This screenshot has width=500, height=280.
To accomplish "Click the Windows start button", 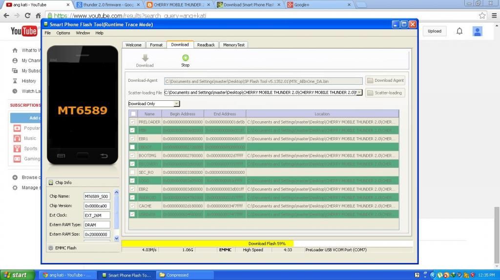I will pos(17,275).
